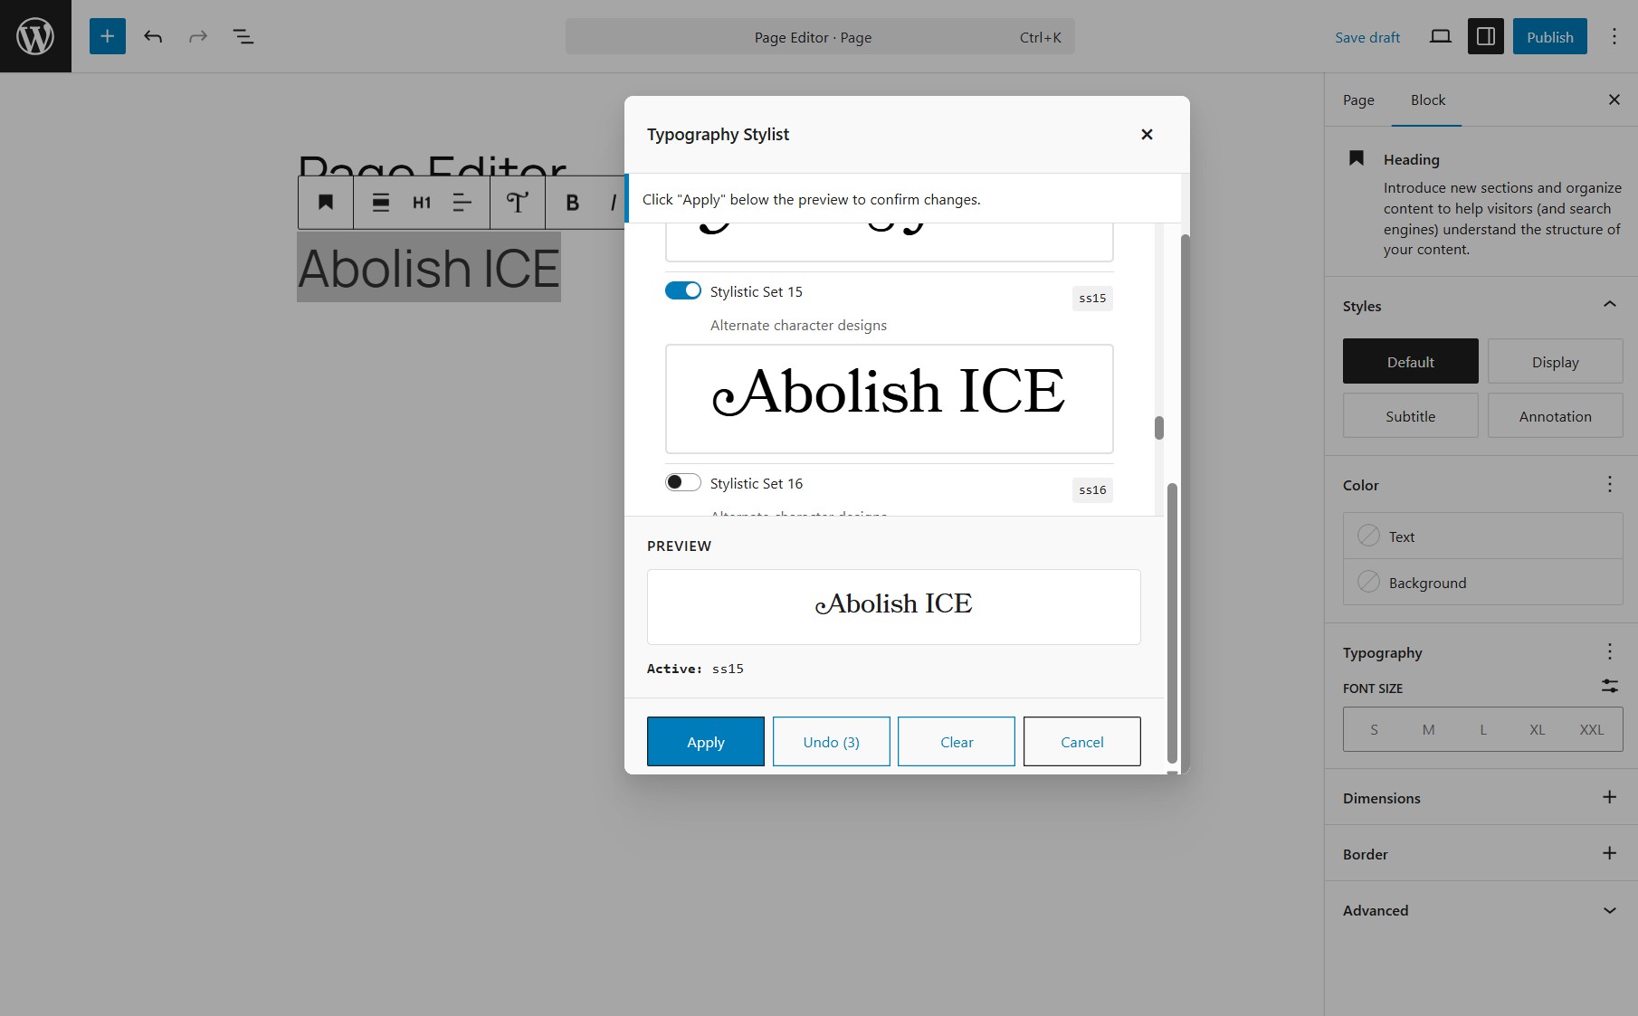Collapse the Styles section chevron
Viewport: 1638px width, 1016px height.
(1609, 305)
